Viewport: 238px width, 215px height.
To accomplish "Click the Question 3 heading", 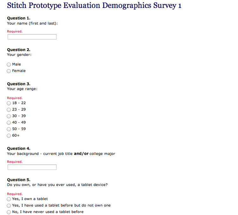I will [19, 84].
